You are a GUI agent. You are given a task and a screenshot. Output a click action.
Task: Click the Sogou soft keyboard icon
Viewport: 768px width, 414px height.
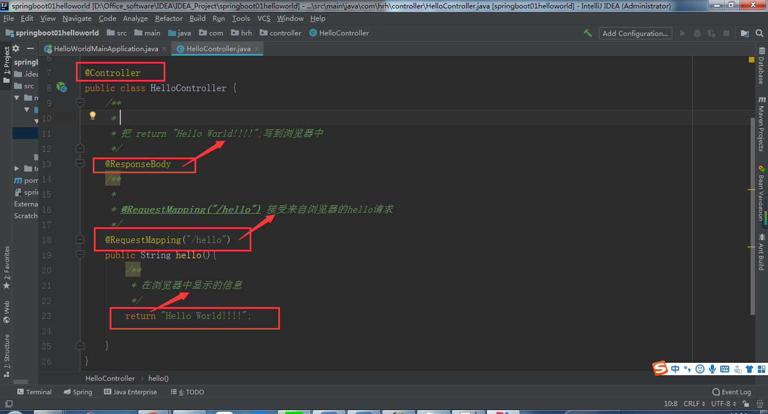(x=725, y=369)
